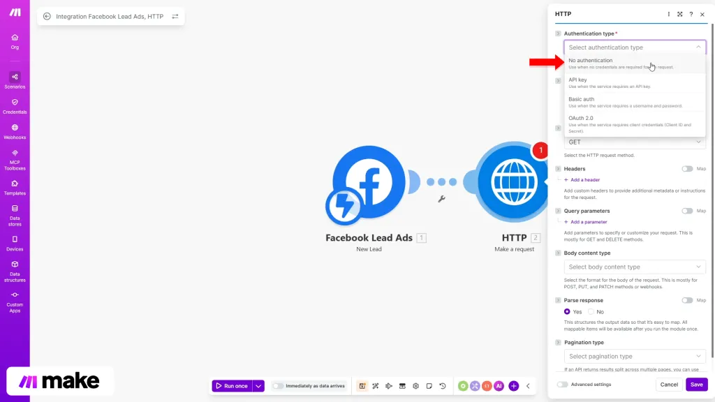Image resolution: width=715 pixels, height=402 pixels.
Task: Expand the Headers field chevron
Action: point(558,169)
